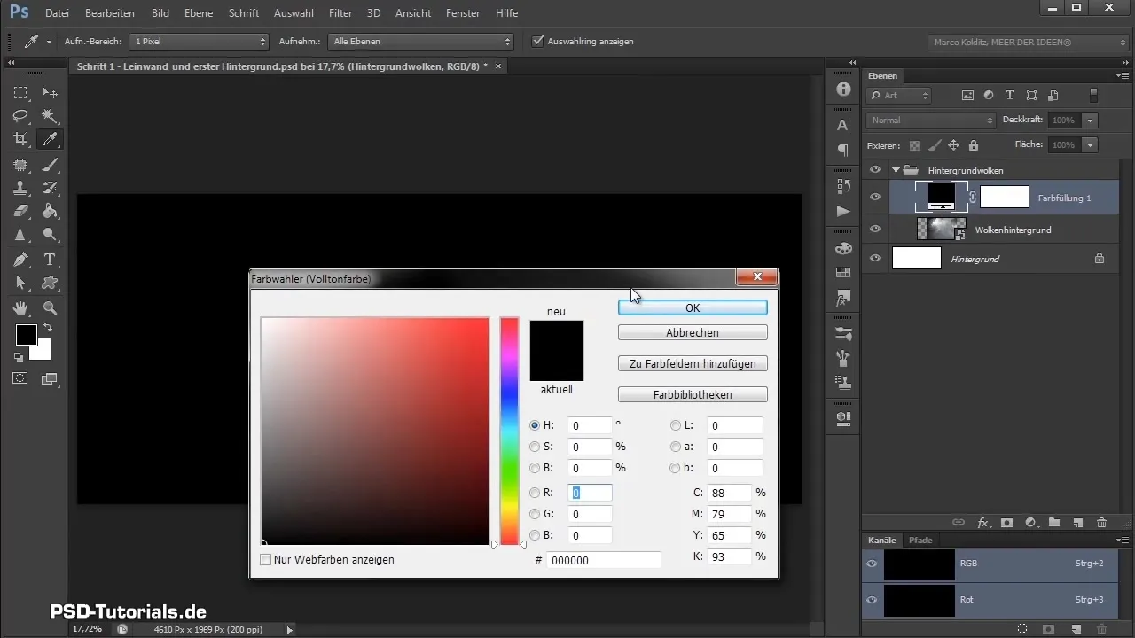The height and width of the screenshot is (638, 1135).
Task: Open the Datei menu
Action: (x=57, y=13)
